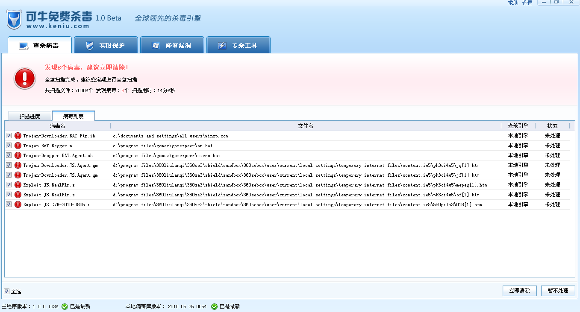
Task: Click red warning icon for the mepeg[1].htm row
Action: [18, 185]
